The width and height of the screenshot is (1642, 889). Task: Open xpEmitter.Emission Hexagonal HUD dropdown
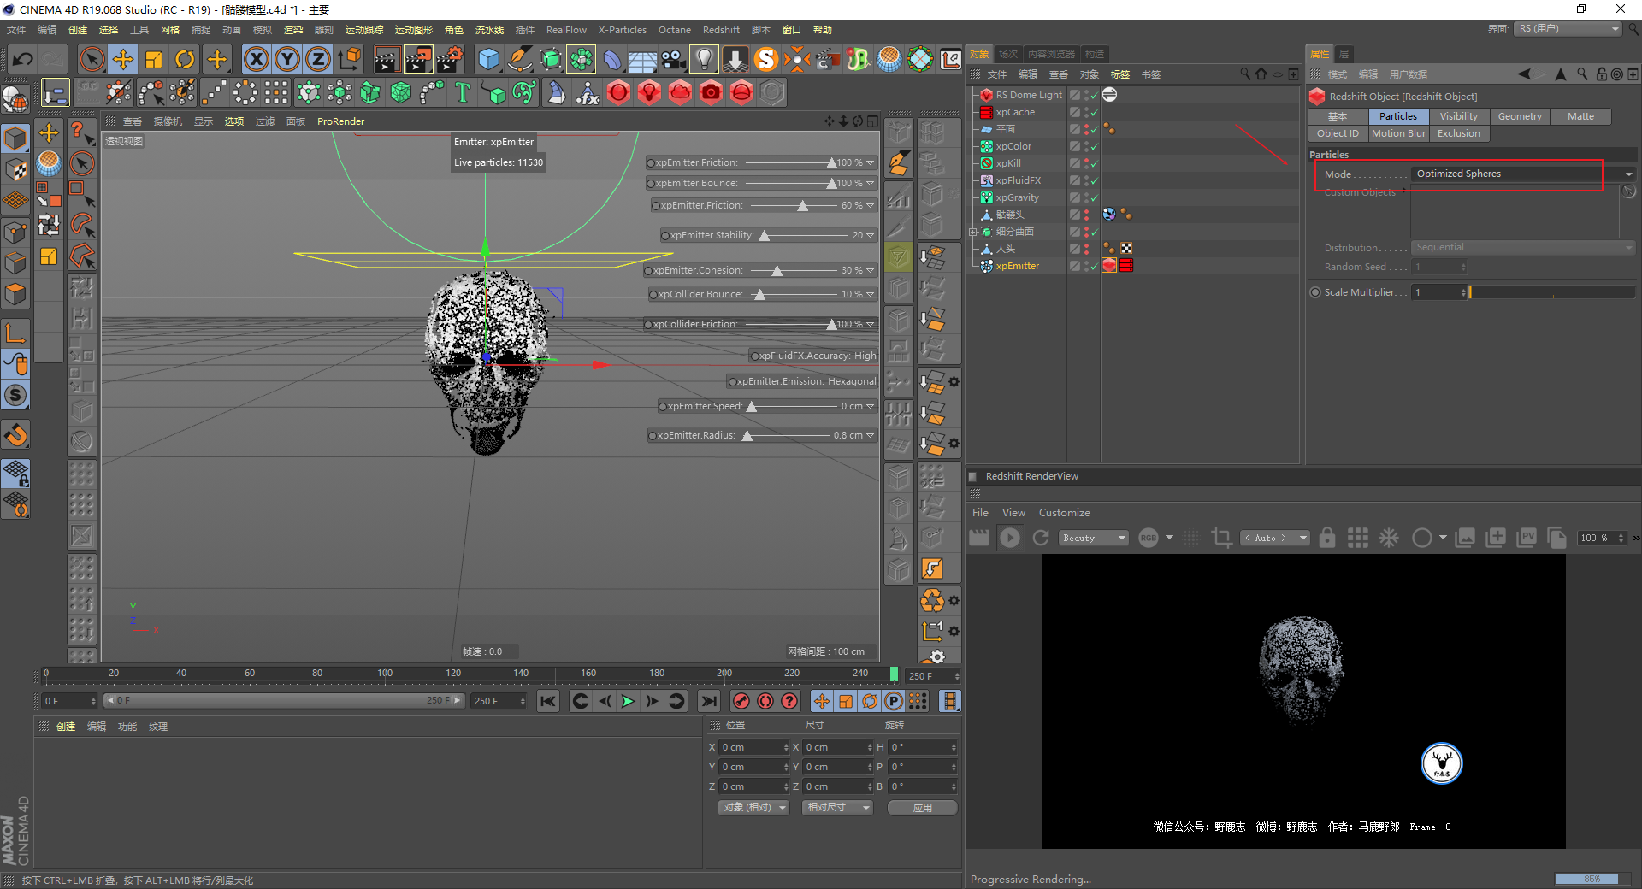802,381
